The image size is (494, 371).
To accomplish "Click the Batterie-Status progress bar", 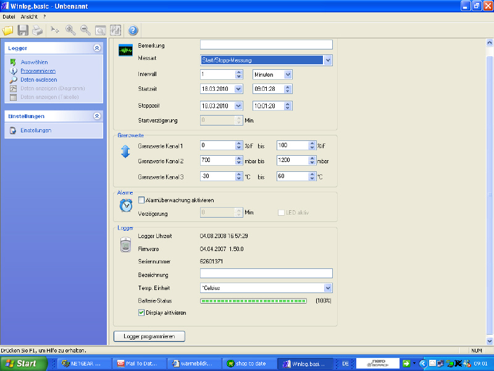I will point(253,301).
